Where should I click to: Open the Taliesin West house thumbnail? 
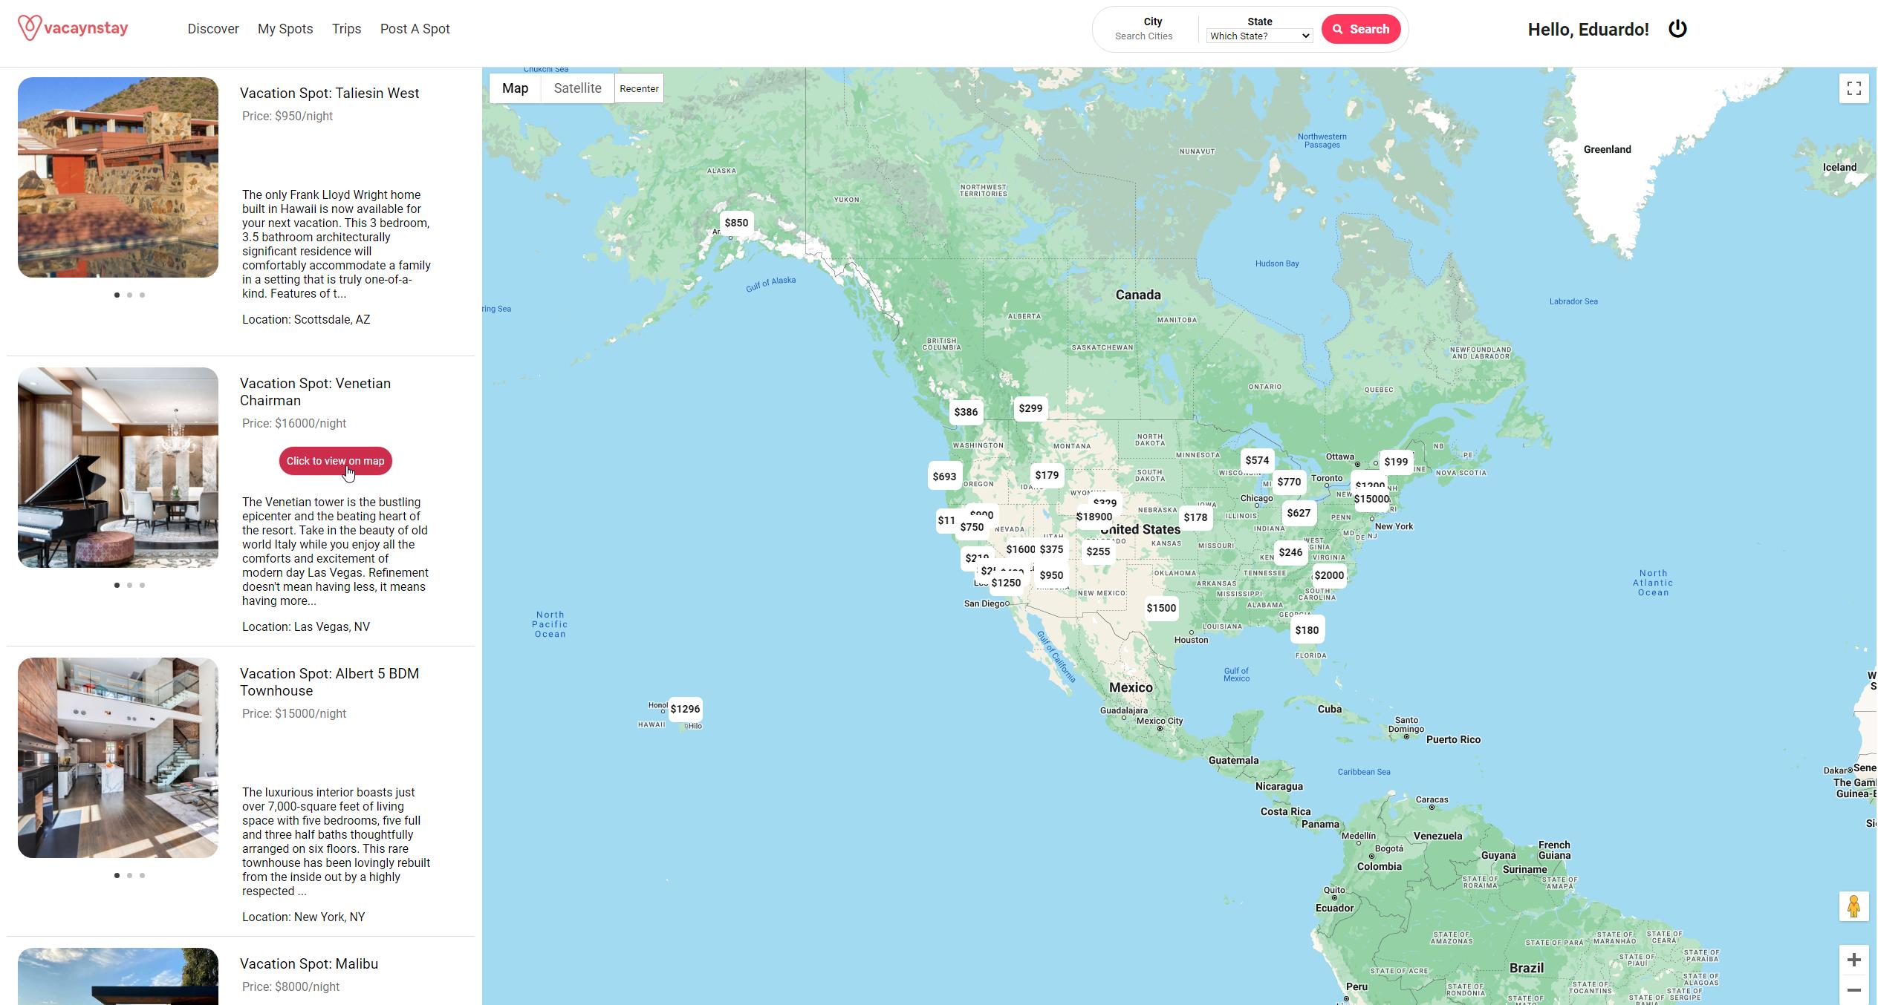pos(118,177)
